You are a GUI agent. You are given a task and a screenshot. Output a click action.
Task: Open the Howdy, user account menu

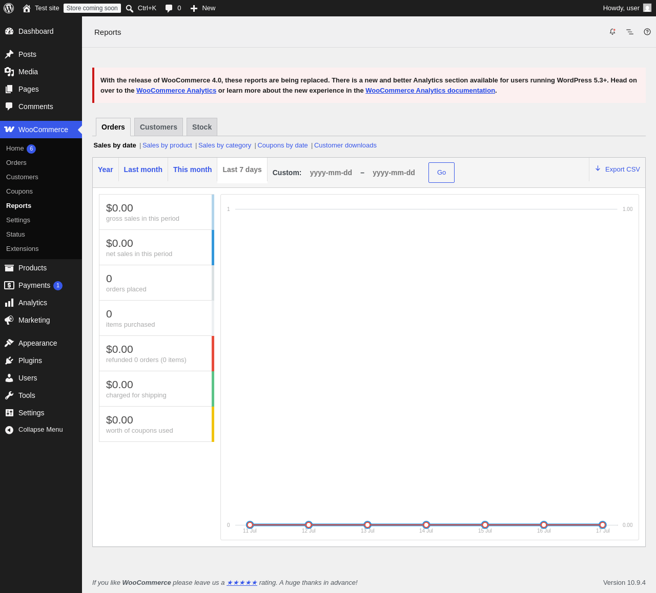click(x=627, y=8)
